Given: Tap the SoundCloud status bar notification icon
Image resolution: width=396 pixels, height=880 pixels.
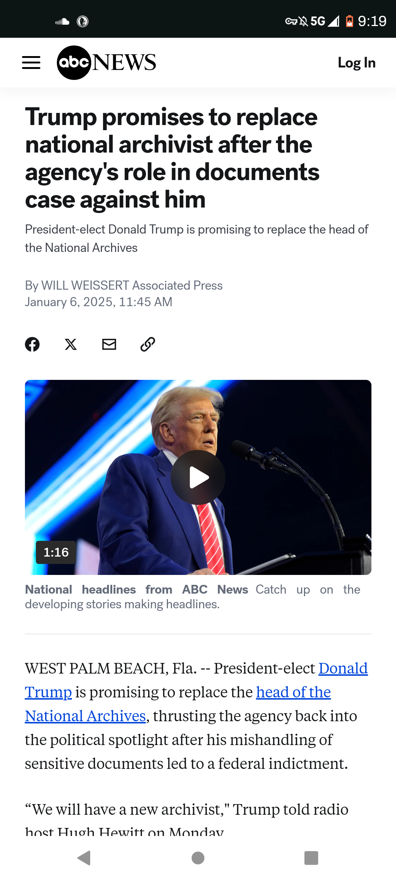Looking at the screenshot, I should (62, 22).
